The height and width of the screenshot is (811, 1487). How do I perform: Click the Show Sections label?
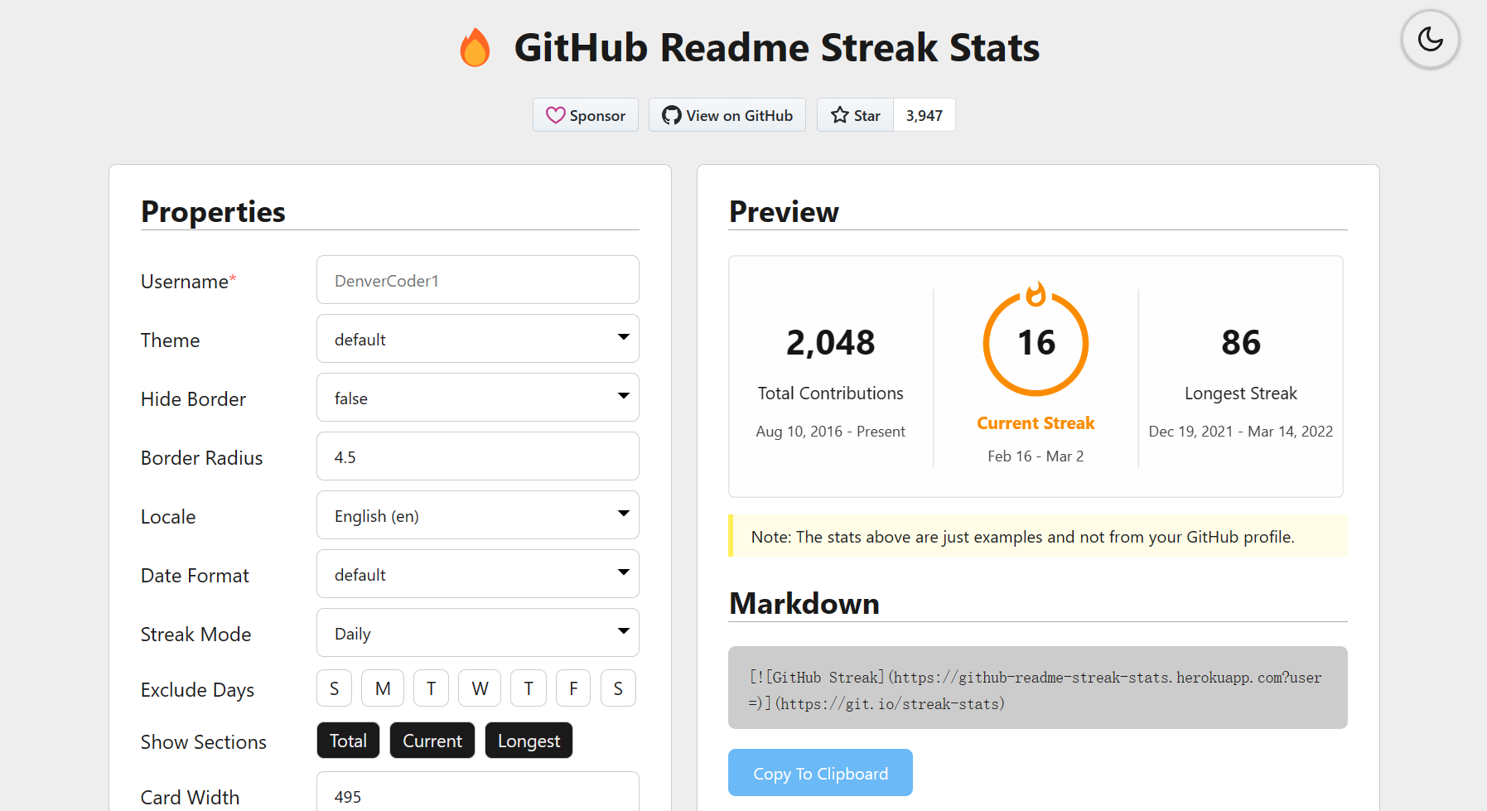click(203, 742)
